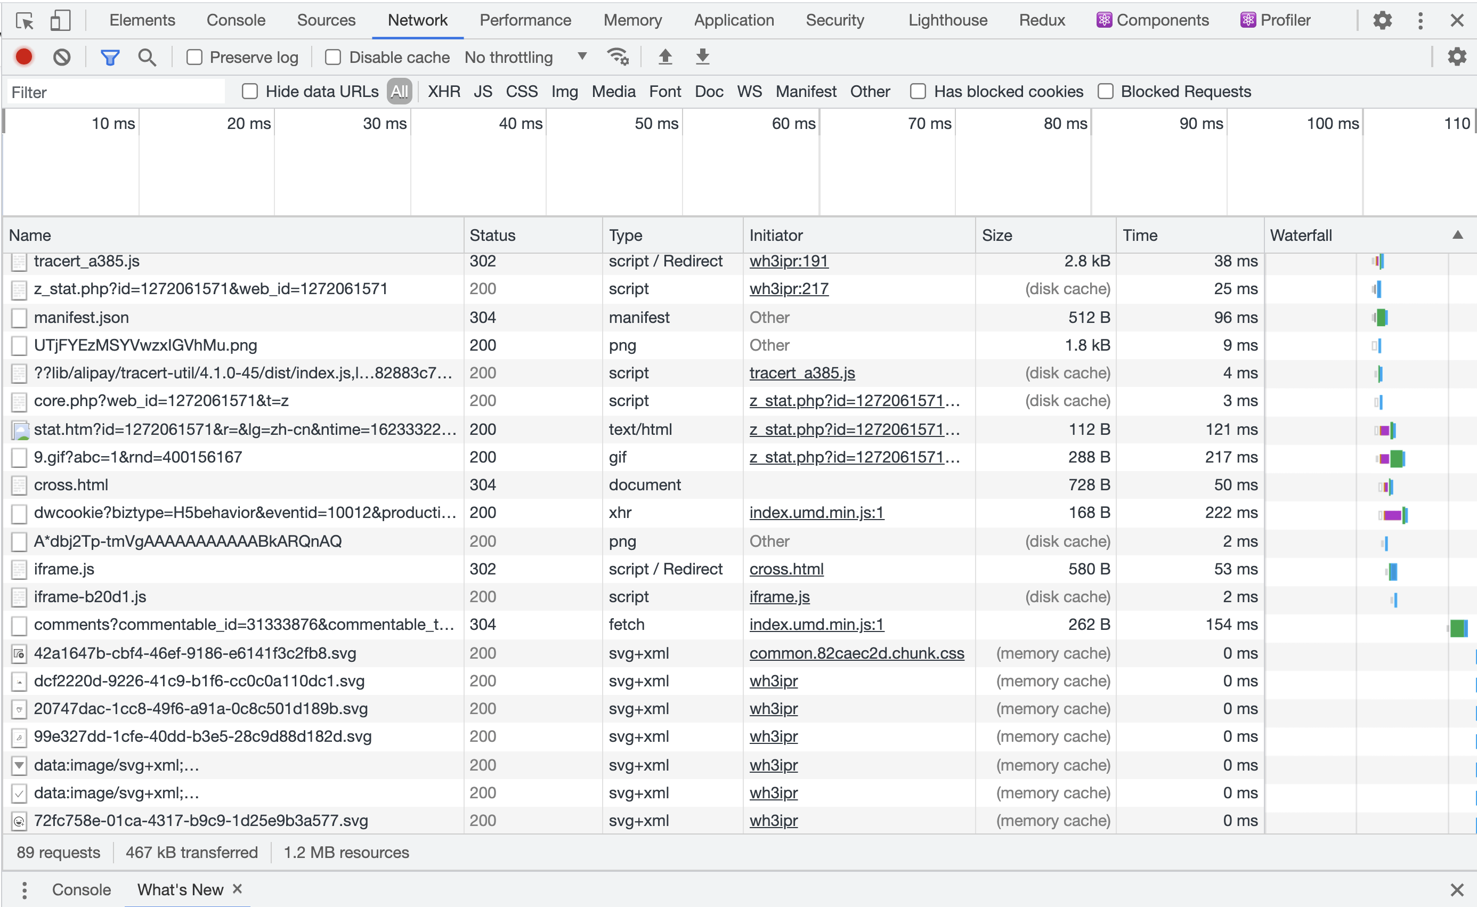Switch to the Console tab
This screenshot has height=907, width=1477.
(236, 20)
